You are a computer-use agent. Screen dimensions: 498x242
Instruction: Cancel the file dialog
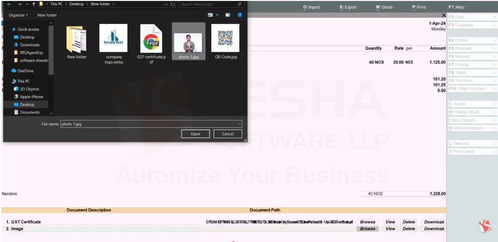point(228,134)
